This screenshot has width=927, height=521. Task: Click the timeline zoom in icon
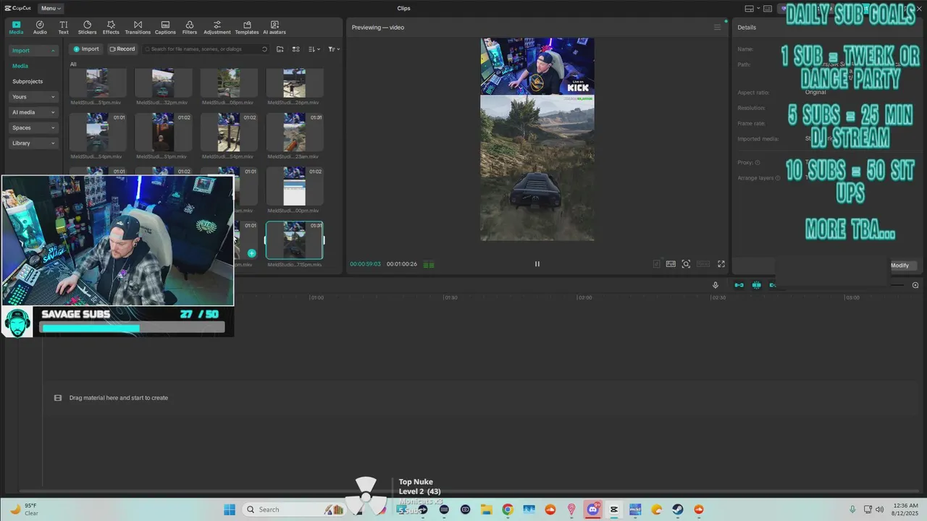pyautogui.click(x=915, y=285)
